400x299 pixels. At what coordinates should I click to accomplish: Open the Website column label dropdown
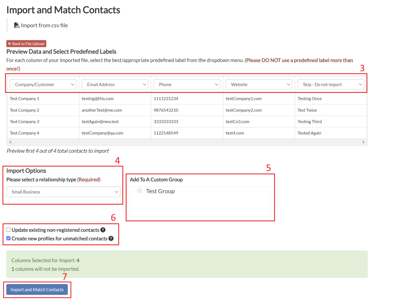(259, 84)
